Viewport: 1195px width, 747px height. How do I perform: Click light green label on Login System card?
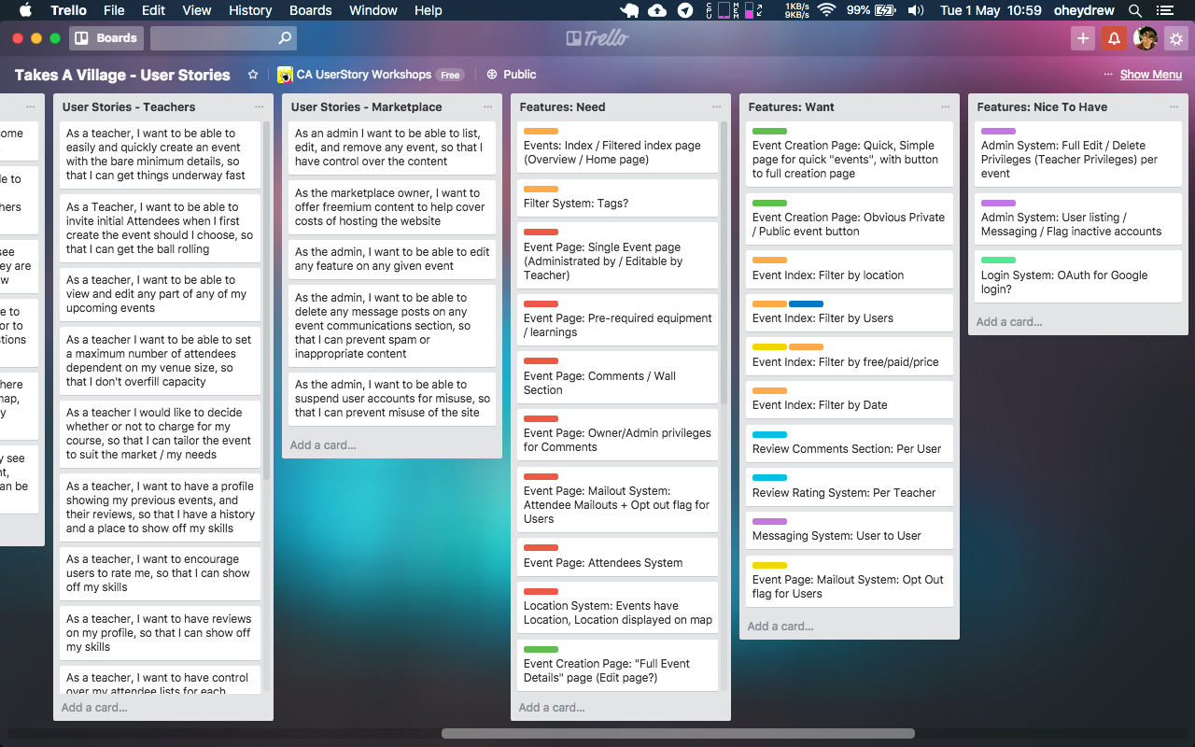pos(998,261)
